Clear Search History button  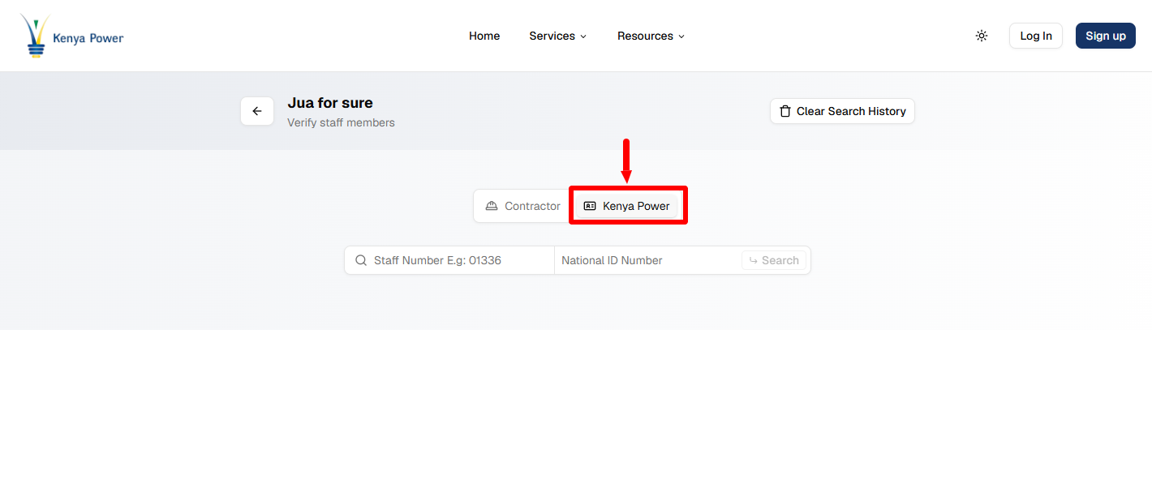842,111
